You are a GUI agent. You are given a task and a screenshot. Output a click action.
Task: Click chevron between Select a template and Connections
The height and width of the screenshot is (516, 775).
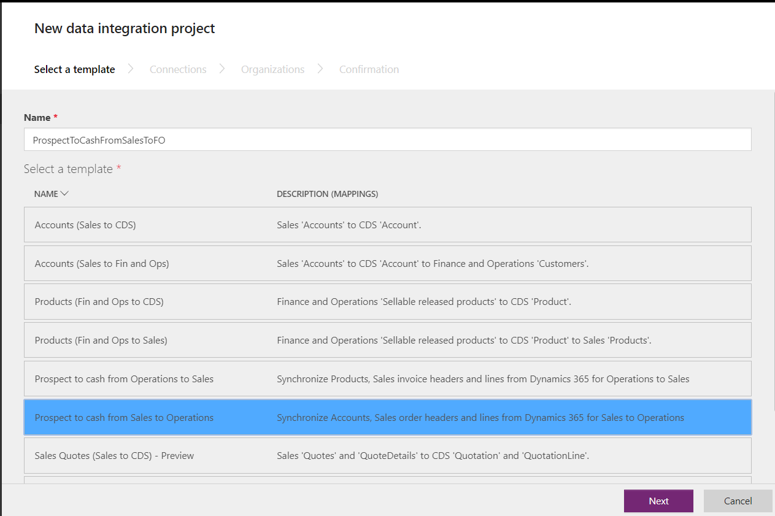[131, 69]
